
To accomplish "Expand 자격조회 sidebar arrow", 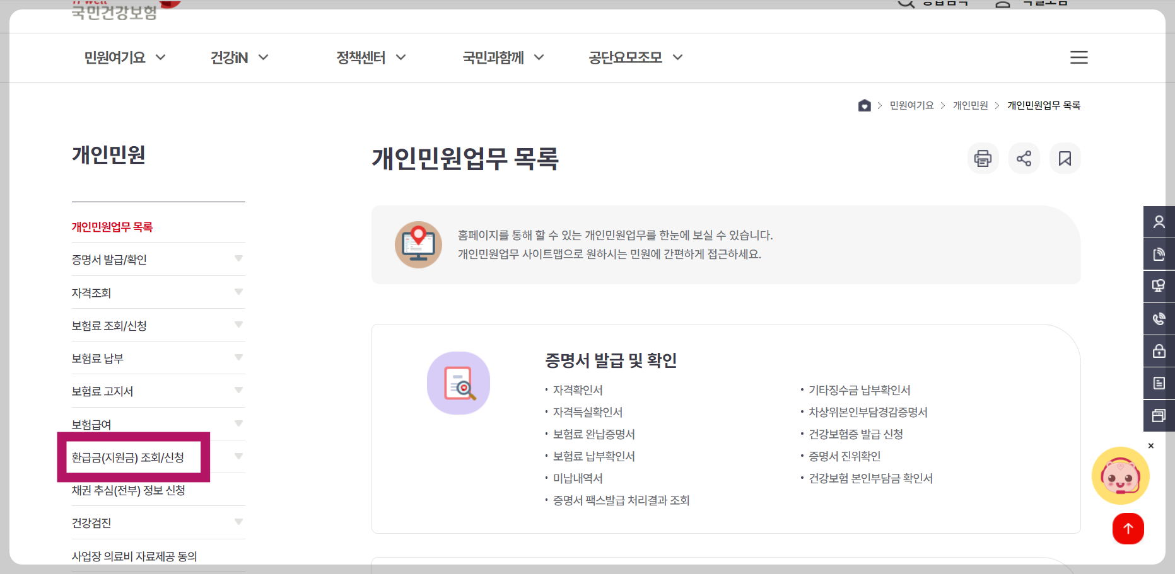I will coord(238,292).
